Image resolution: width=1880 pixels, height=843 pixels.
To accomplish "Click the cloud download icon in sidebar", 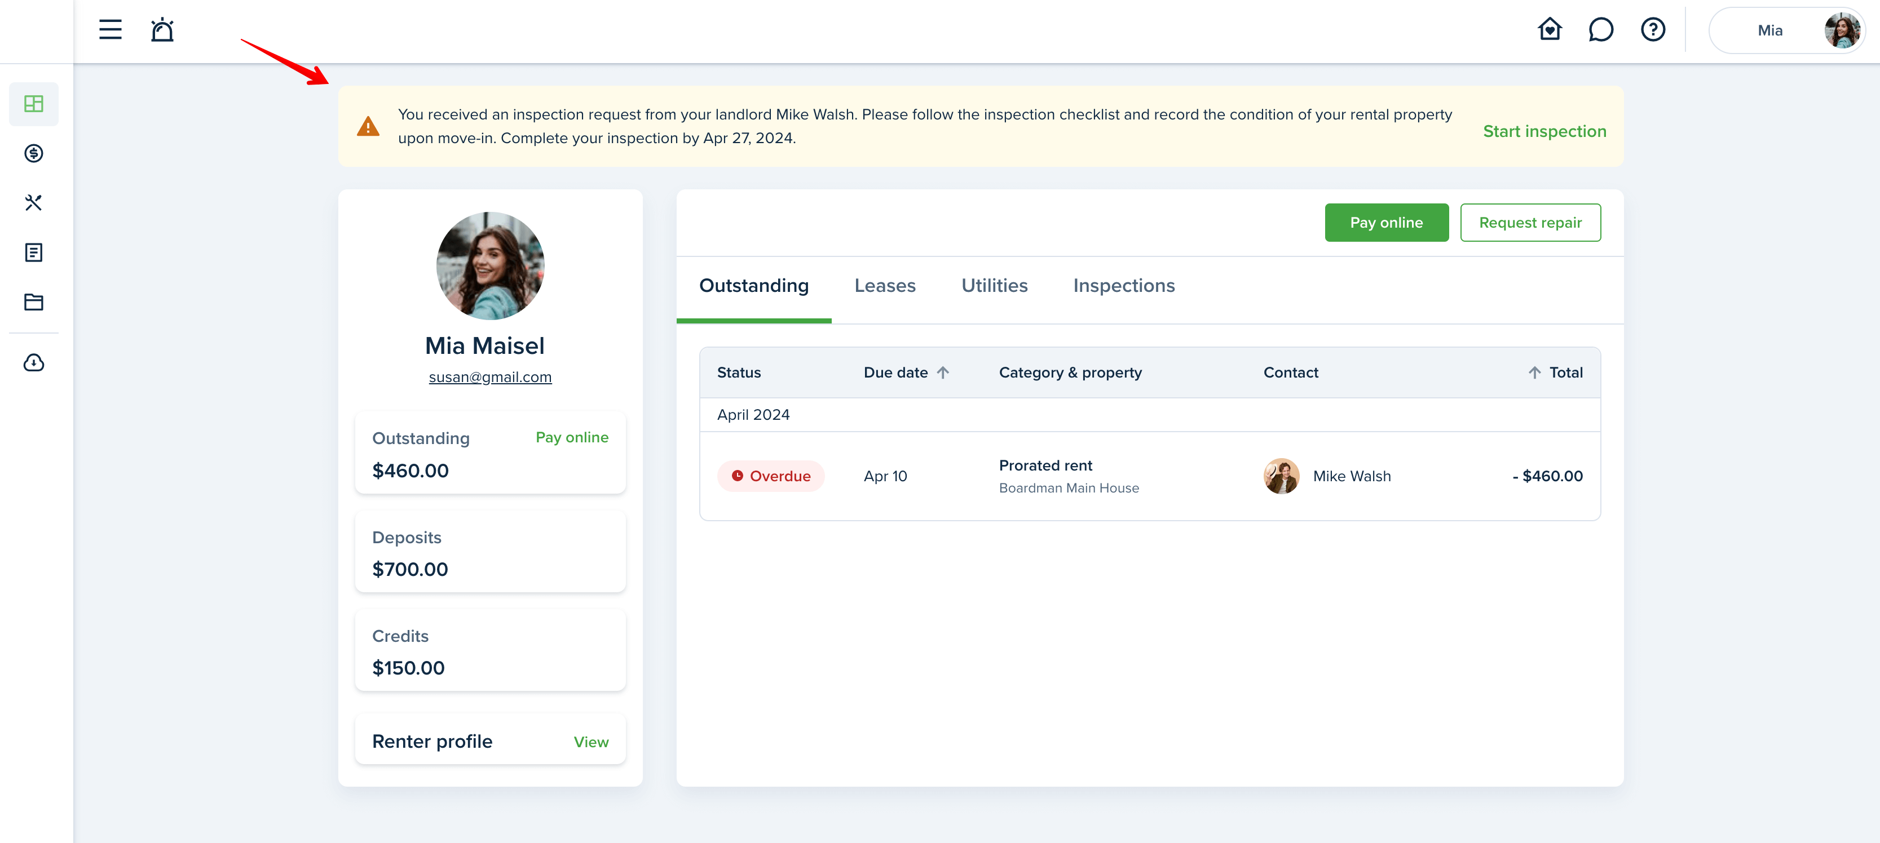I will pos(34,362).
